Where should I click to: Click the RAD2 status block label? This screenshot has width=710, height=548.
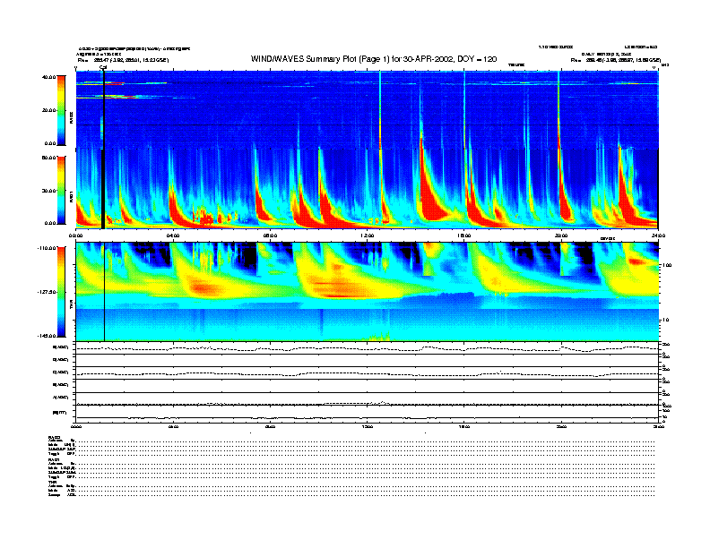(x=54, y=437)
